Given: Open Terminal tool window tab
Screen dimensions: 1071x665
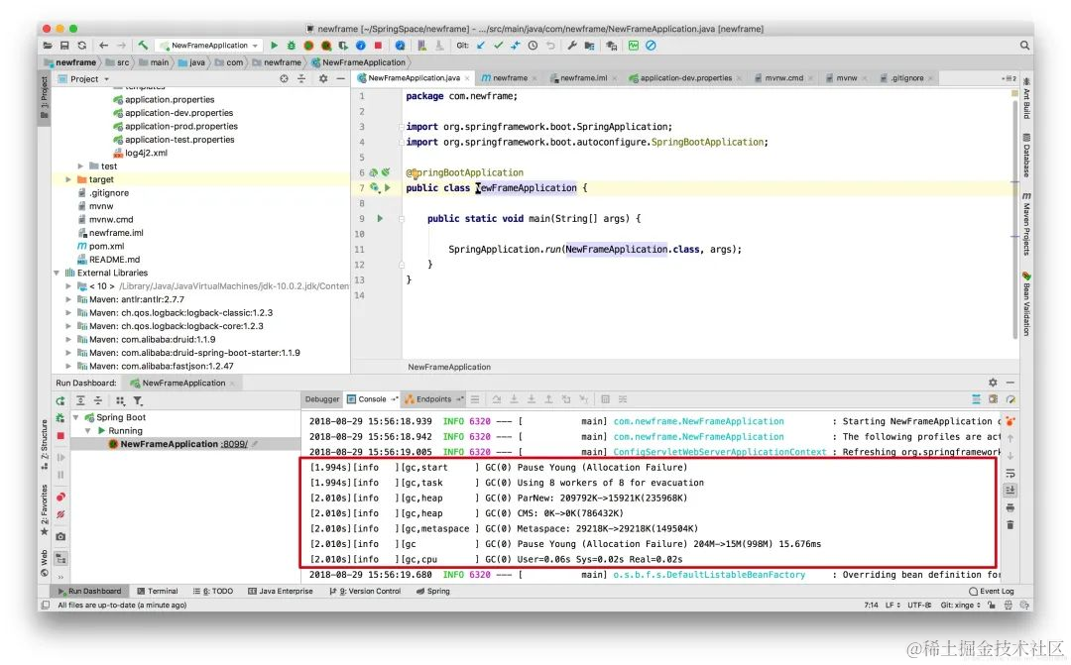Looking at the screenshot, I should click(x=158, y=592).
